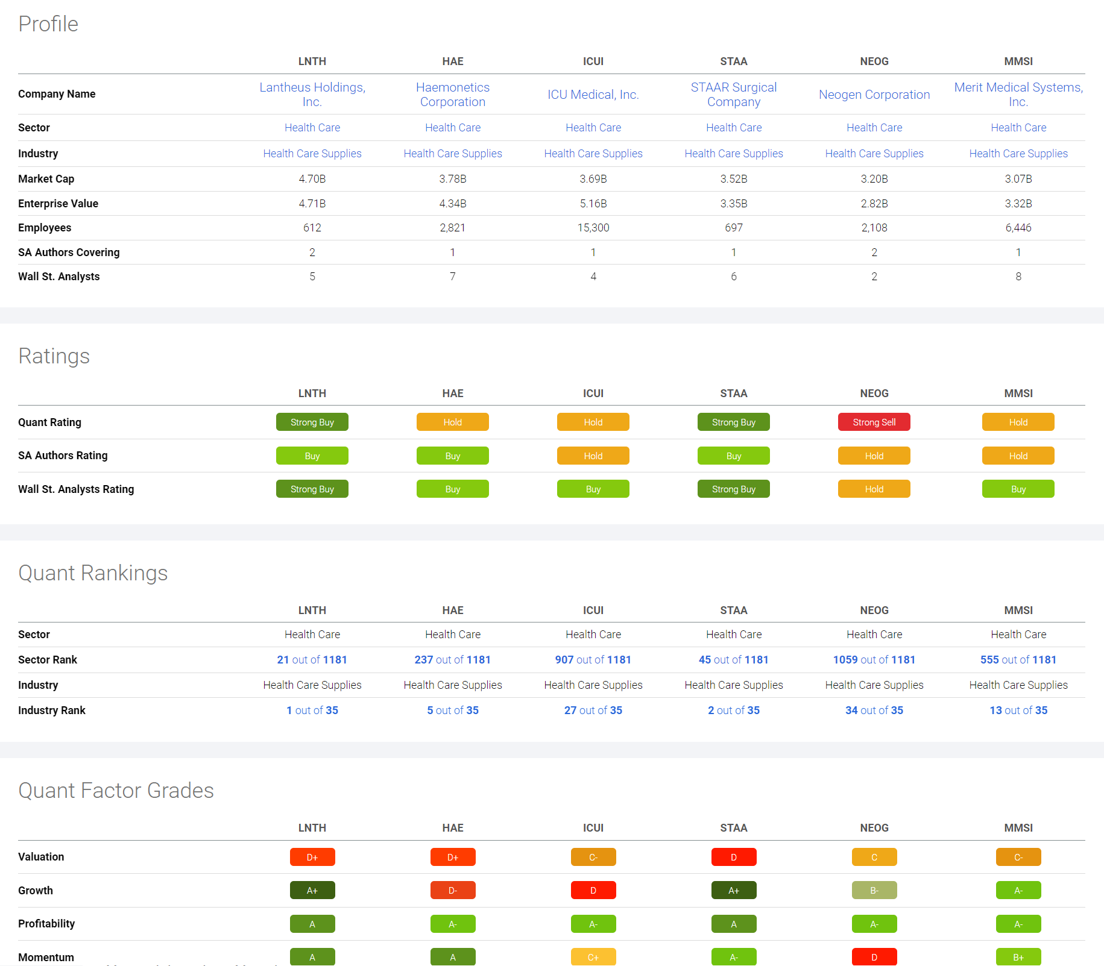Screen dimensions: 1104x966
Task: Click NEOG column header in Quant Rankings table
Action: [874, 610]
